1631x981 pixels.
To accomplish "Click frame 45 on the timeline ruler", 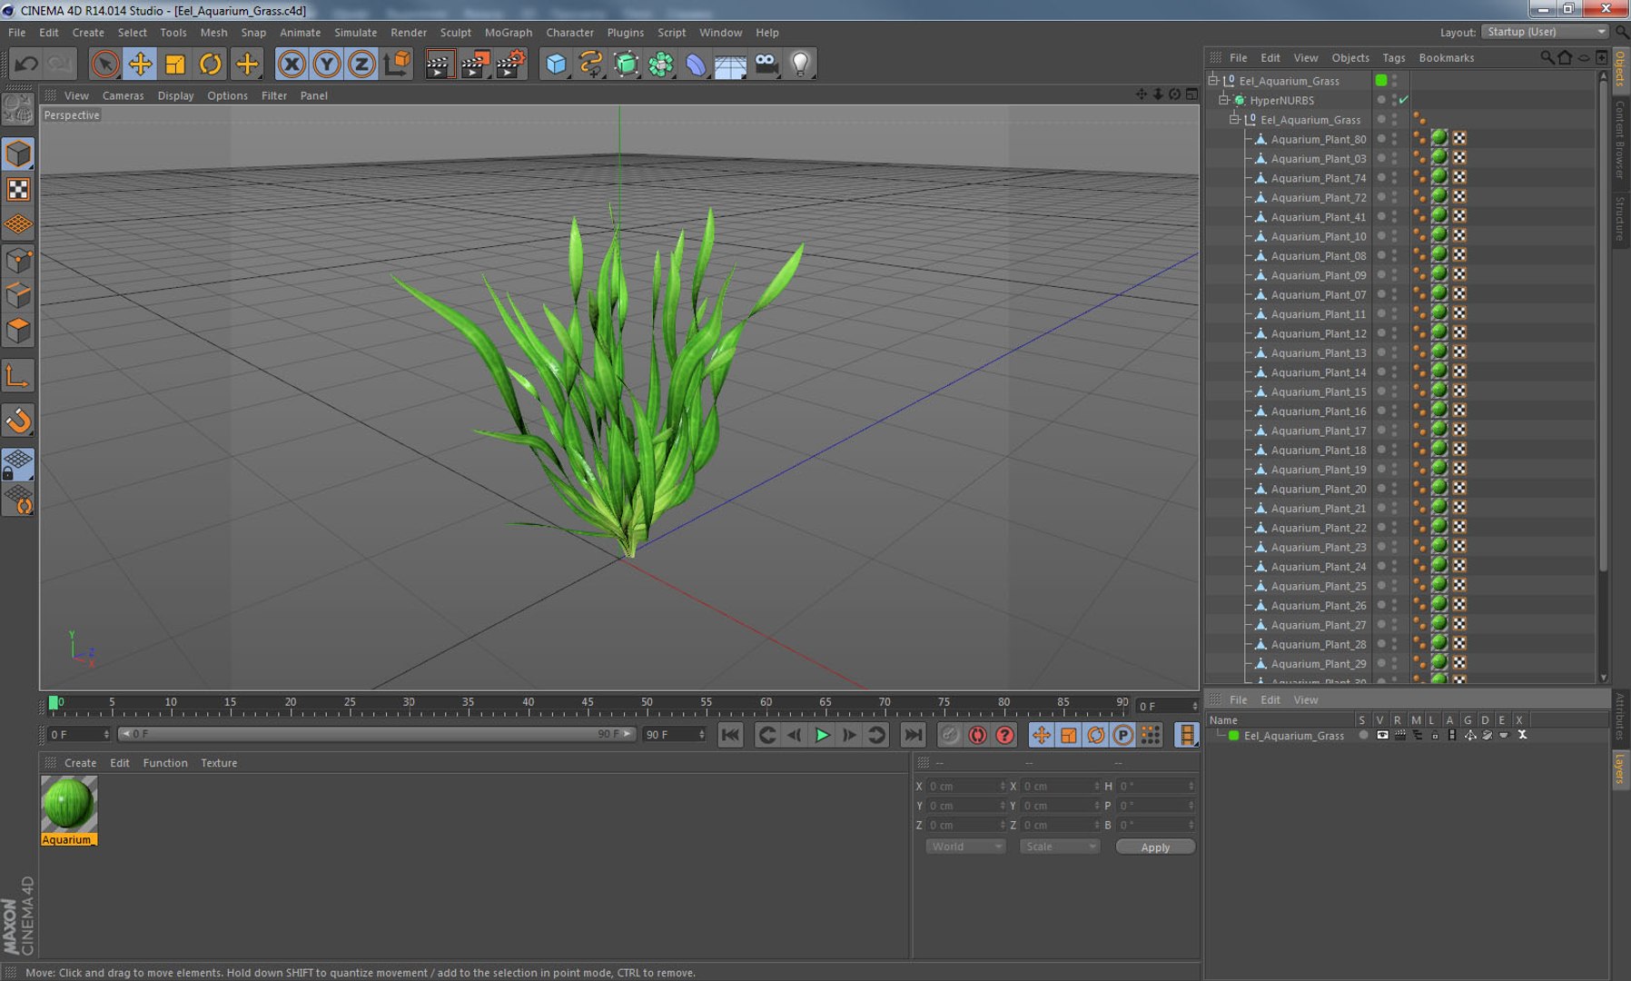I will 588,703.
